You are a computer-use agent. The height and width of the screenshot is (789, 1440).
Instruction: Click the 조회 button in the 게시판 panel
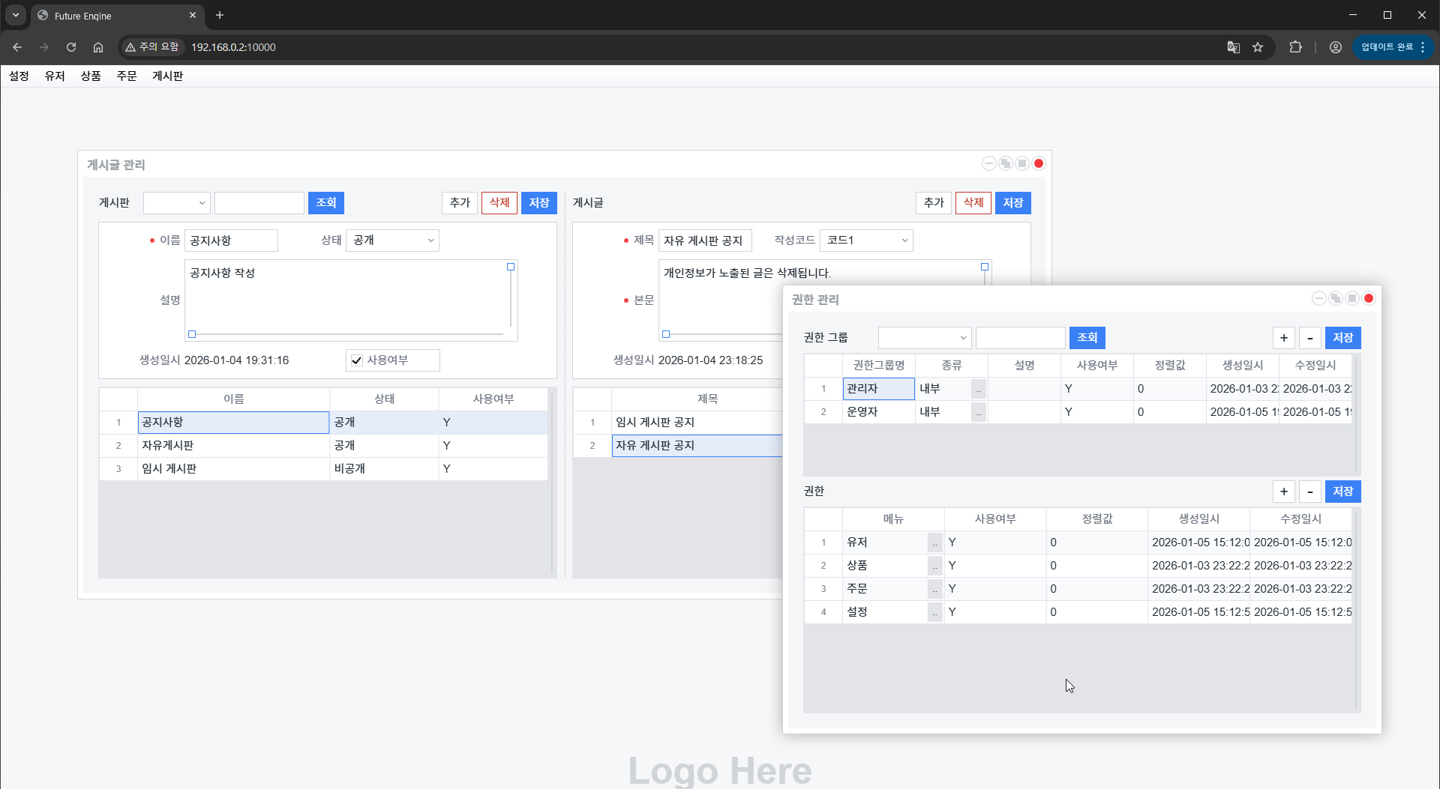tap(325, 203)
